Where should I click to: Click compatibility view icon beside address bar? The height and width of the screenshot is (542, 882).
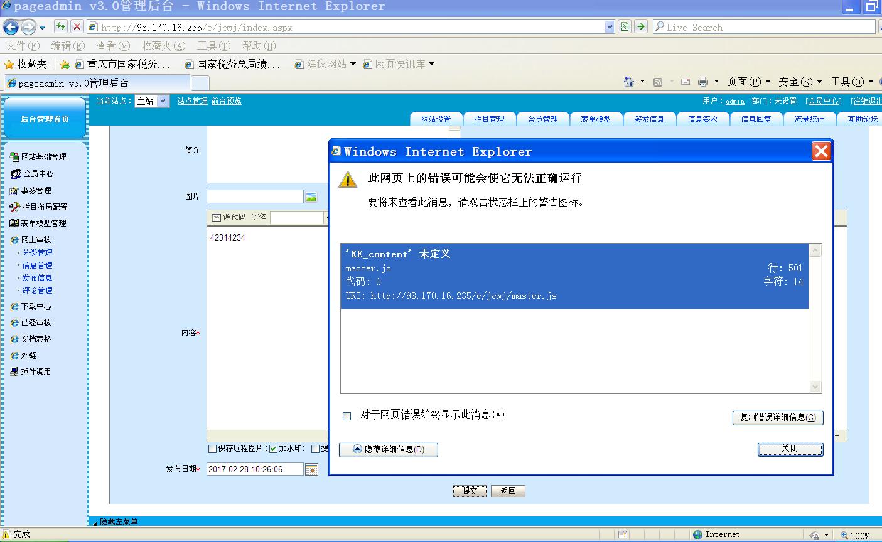pos(625,26)
